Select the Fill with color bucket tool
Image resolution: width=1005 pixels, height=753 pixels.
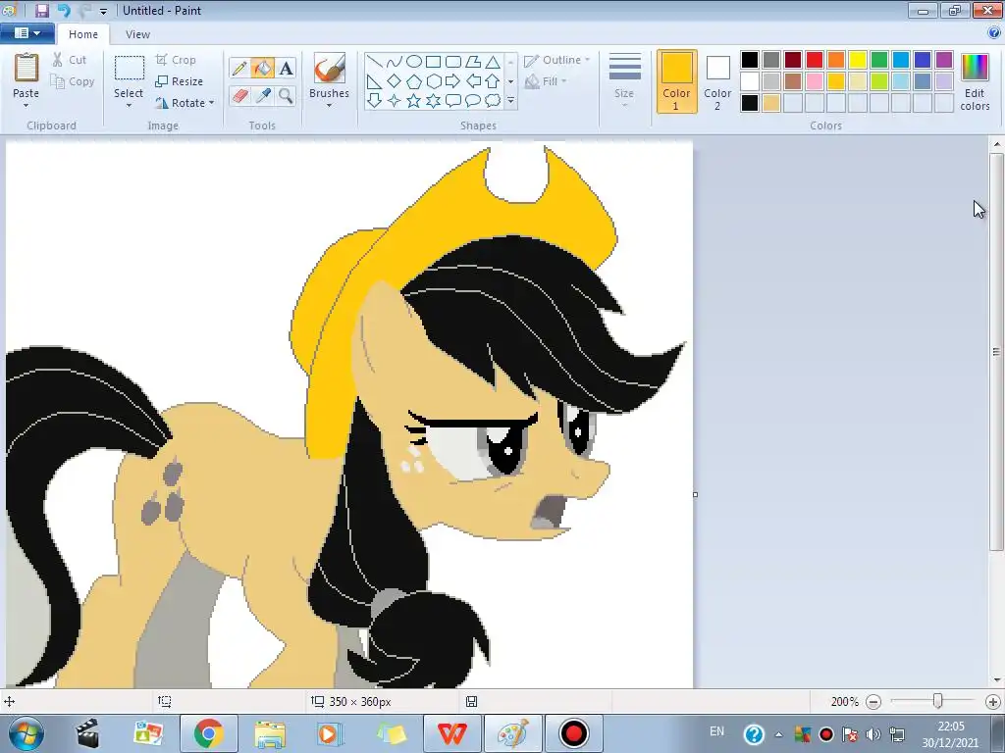point(262,68)
